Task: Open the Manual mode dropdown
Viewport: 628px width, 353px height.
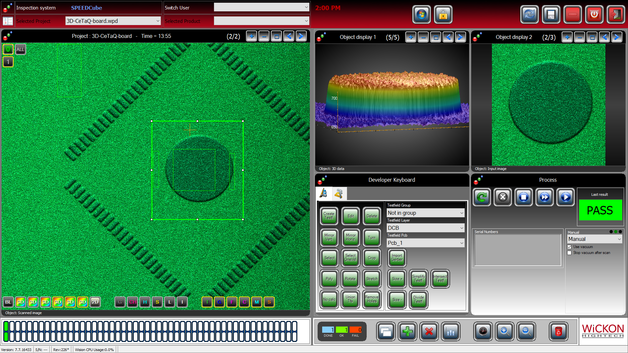Action: point(594,239)
